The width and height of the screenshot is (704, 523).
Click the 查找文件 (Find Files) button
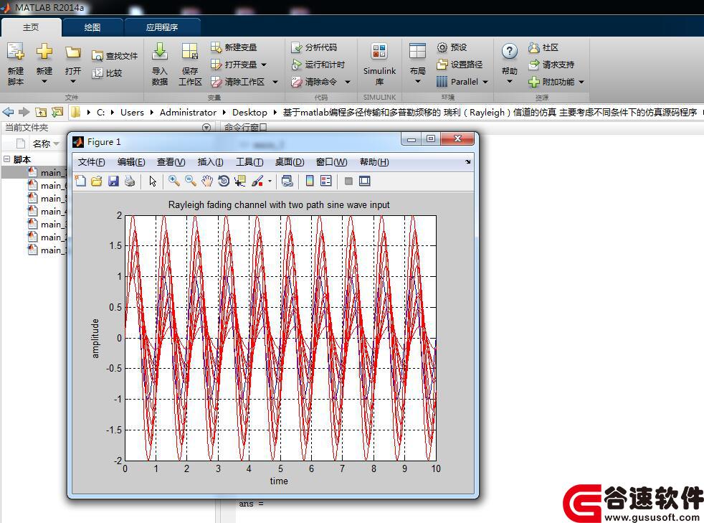(x=115, y=56)
